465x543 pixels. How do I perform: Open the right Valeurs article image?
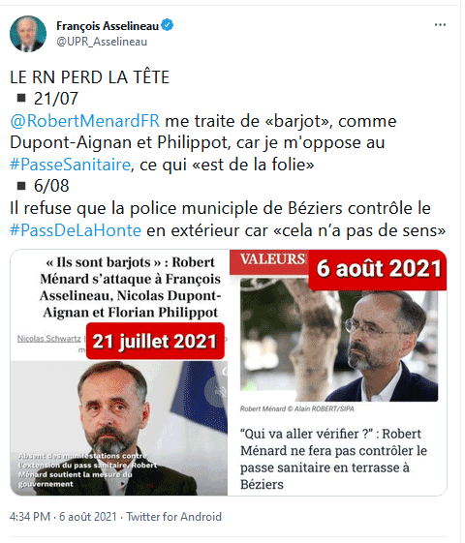[x=338, y=373]
